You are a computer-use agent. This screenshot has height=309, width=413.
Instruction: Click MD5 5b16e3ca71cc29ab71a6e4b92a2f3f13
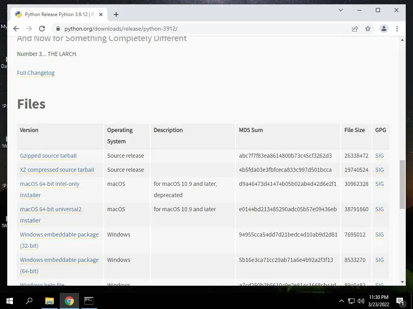pos(286,260)
